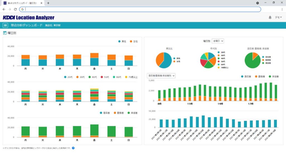Open the hamburger menu in the teal header
This screenshot has height=154, width=286.
click(x=5, y=25)
